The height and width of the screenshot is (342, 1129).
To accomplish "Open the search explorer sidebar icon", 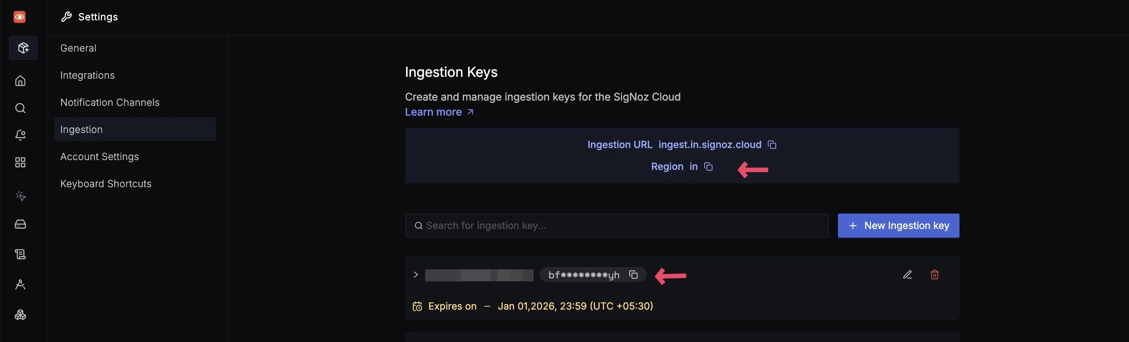I will pyautogui.click(x=20, y=108).
